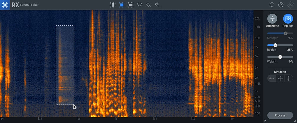Click the Direction label
This screenshot has height=123, width=297.
[280, 72]
